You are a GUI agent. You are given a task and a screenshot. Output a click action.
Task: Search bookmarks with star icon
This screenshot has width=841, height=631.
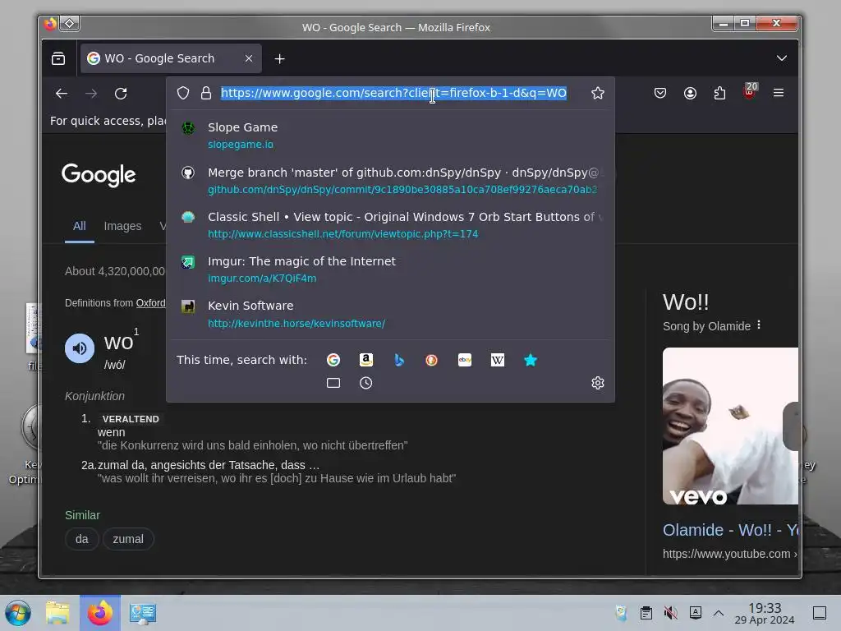531,360
